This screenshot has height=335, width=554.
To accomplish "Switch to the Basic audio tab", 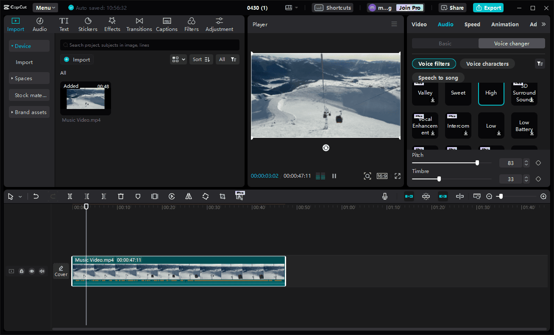I will (445, 43).
